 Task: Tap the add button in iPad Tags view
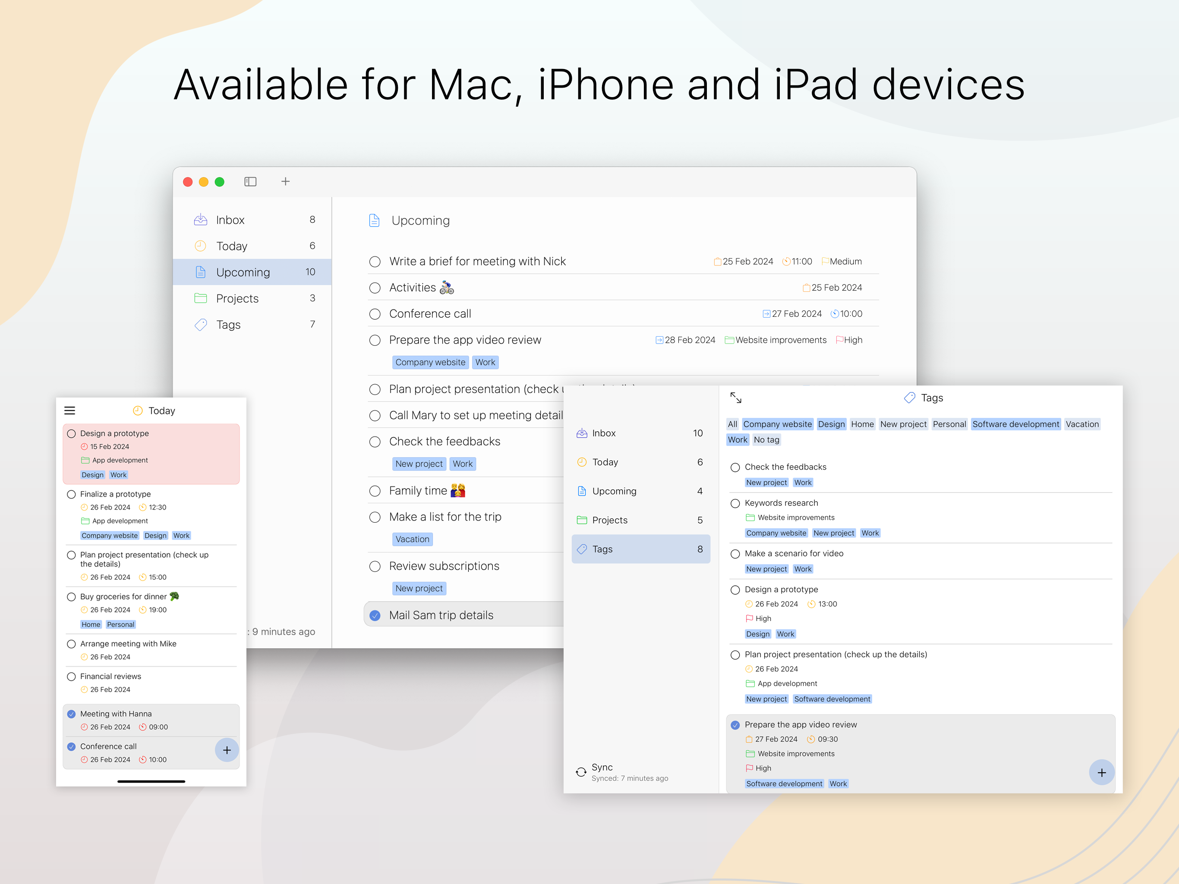click(x=1102, y=773)
